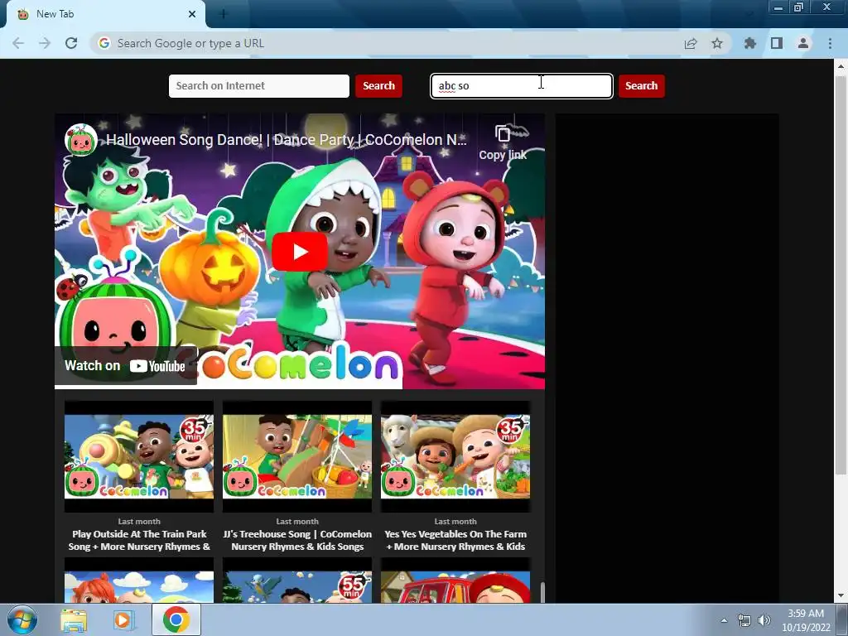This screenshot has height=636, width=848.
Task: Open Halloween Song Dance video title
Action: click(x=286, y=139)
